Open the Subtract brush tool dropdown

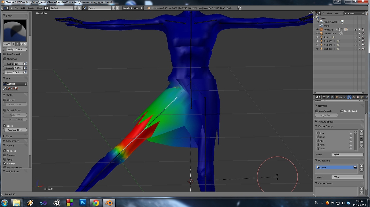click(15, 84)
